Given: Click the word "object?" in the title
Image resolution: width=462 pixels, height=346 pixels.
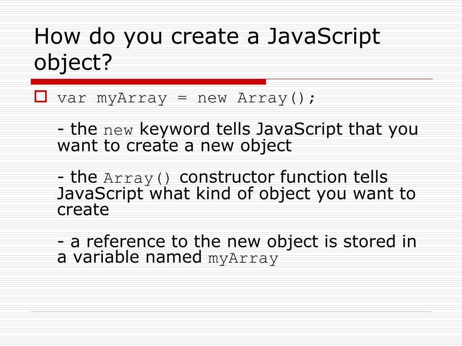Looking at the screenshot, I should coord(73,63).
